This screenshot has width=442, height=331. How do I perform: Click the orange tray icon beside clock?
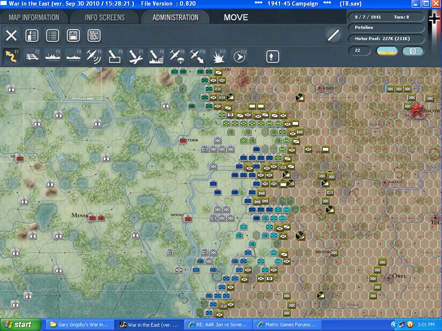pyautogui.click(x=410, y=325)
